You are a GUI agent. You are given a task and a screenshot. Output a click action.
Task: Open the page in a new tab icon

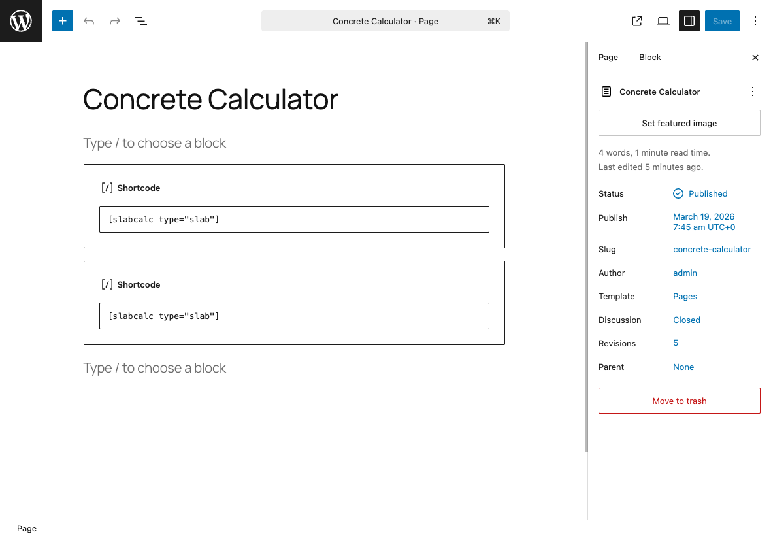point(636,21)
